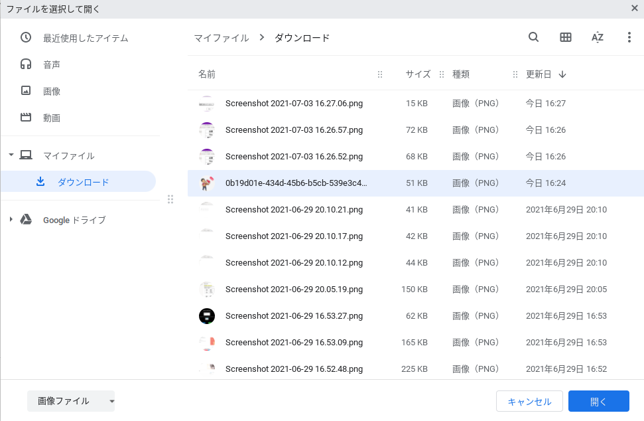Open the image file type dropdown
The width and height of the screenshot is (644, 421).
point(71,401)
